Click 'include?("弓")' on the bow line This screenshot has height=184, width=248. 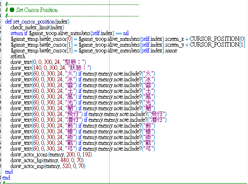[x=139, y=148]
